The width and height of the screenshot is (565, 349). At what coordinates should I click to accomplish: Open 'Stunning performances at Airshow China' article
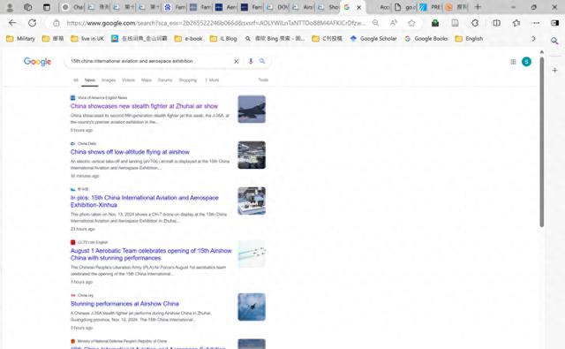(x=124, y=304)
